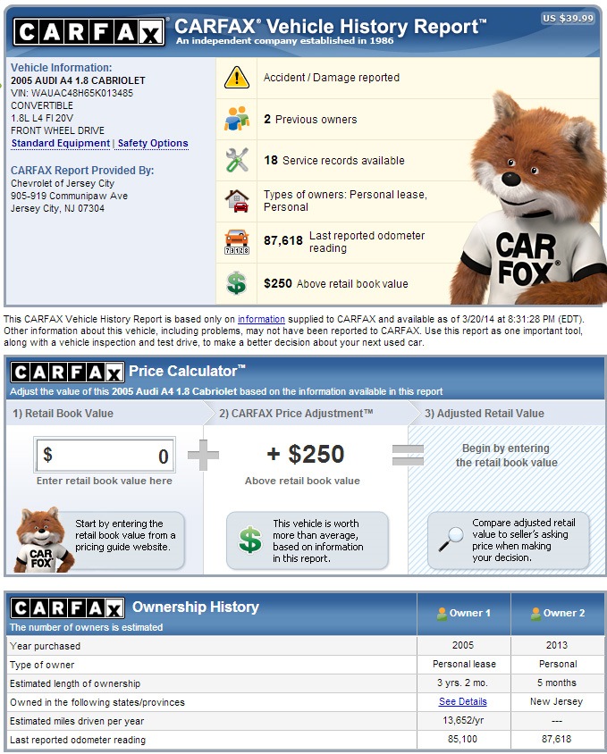Click Owner 1 year purchased '2005' cell
607x754 pixels.
click(x=463, y=645)
